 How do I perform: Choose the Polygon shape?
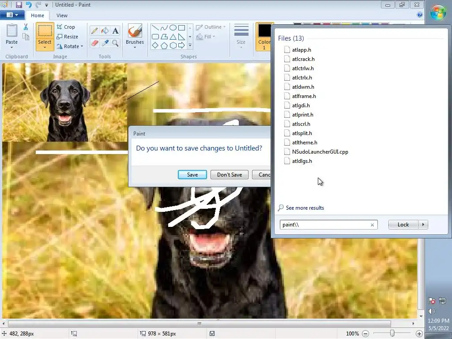pos(164,37)
